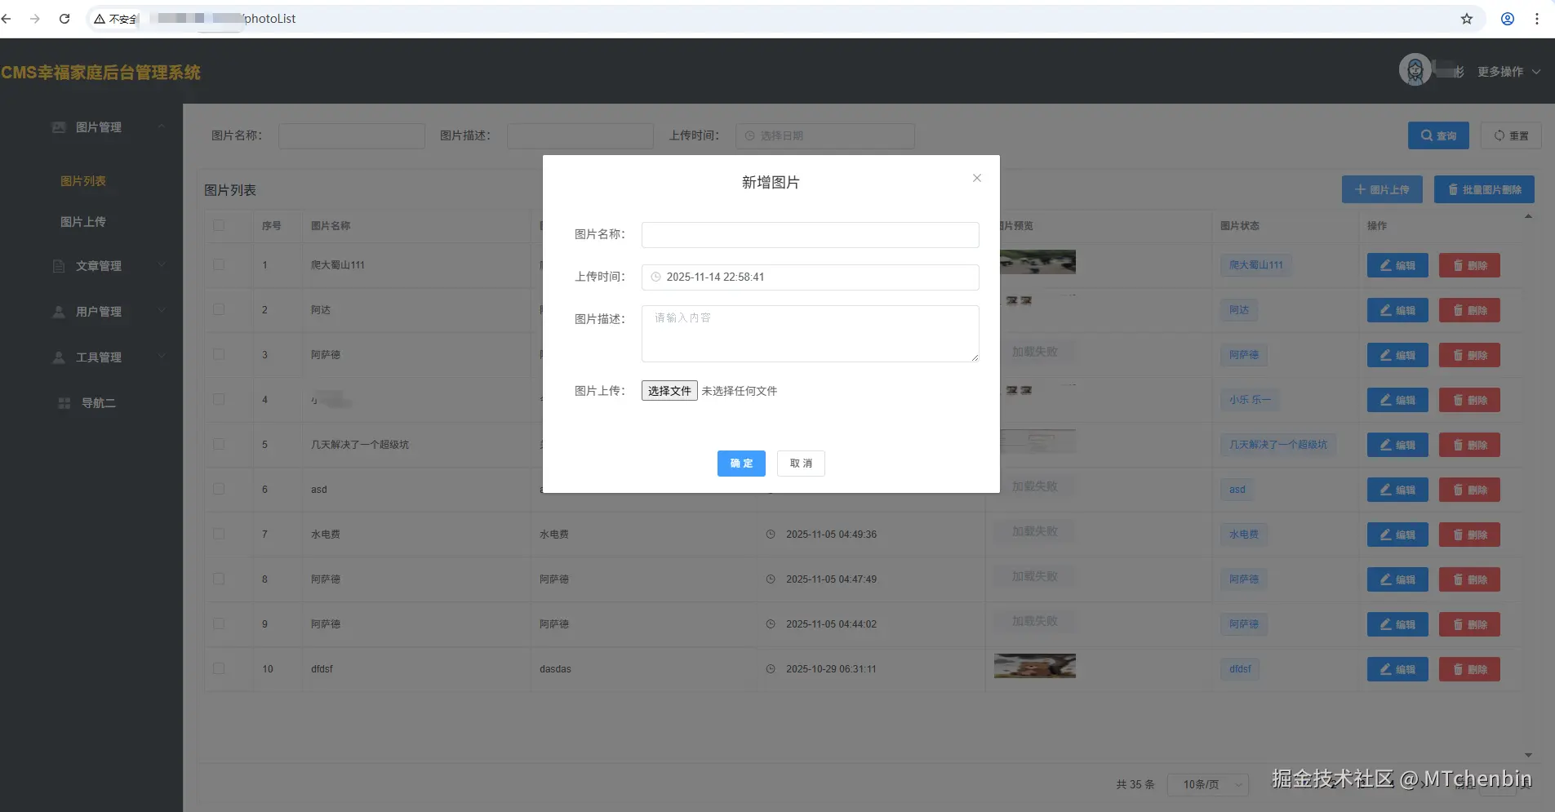The image size is (1555, 812).
Task: Click the 爬大蜀山111 preview thumbnail
Action: click(x=1037, y=262)
